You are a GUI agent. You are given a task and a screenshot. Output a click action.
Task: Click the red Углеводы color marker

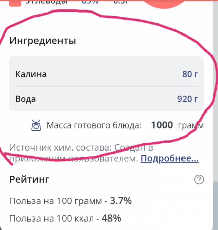click(15, 3)
